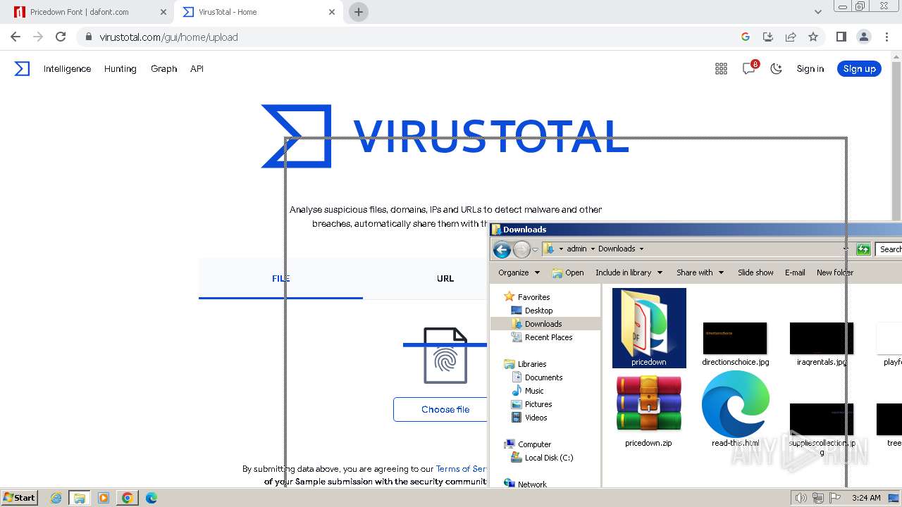The width and height of the screenshot is (902, 507).
Task: Select the iraqrentals.jpg thumbnail
Action: [x=822, y=339]
